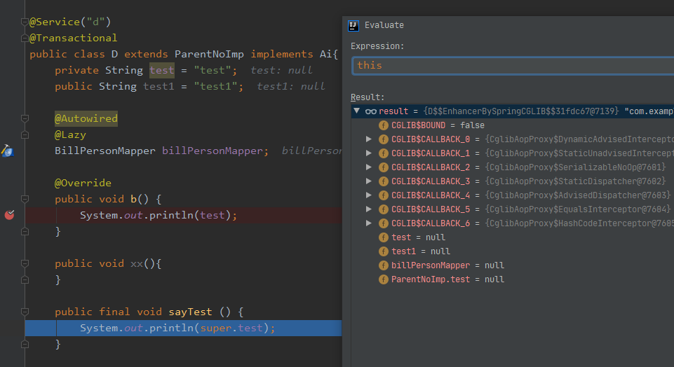
Task: Click the field icon beside test1 = null
Action: pos(384,251)
